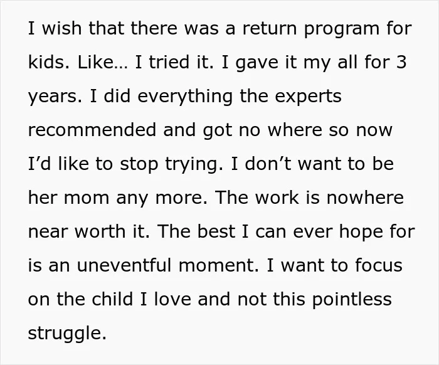439x365 pixels.
Task: Click the words 'stop trying'
Action: click(x=171, y=164)
